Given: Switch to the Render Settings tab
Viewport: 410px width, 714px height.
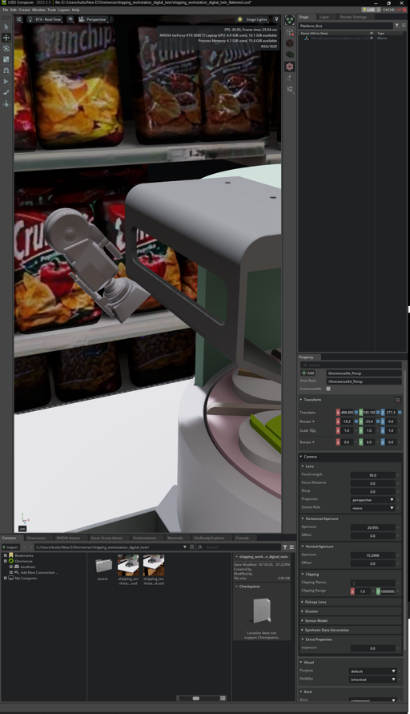Looking at the screenshot, I should point(353,17).
